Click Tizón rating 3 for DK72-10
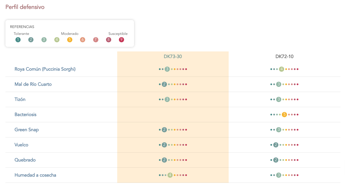This screenshot has width=345, height=190. coord(279,99)
